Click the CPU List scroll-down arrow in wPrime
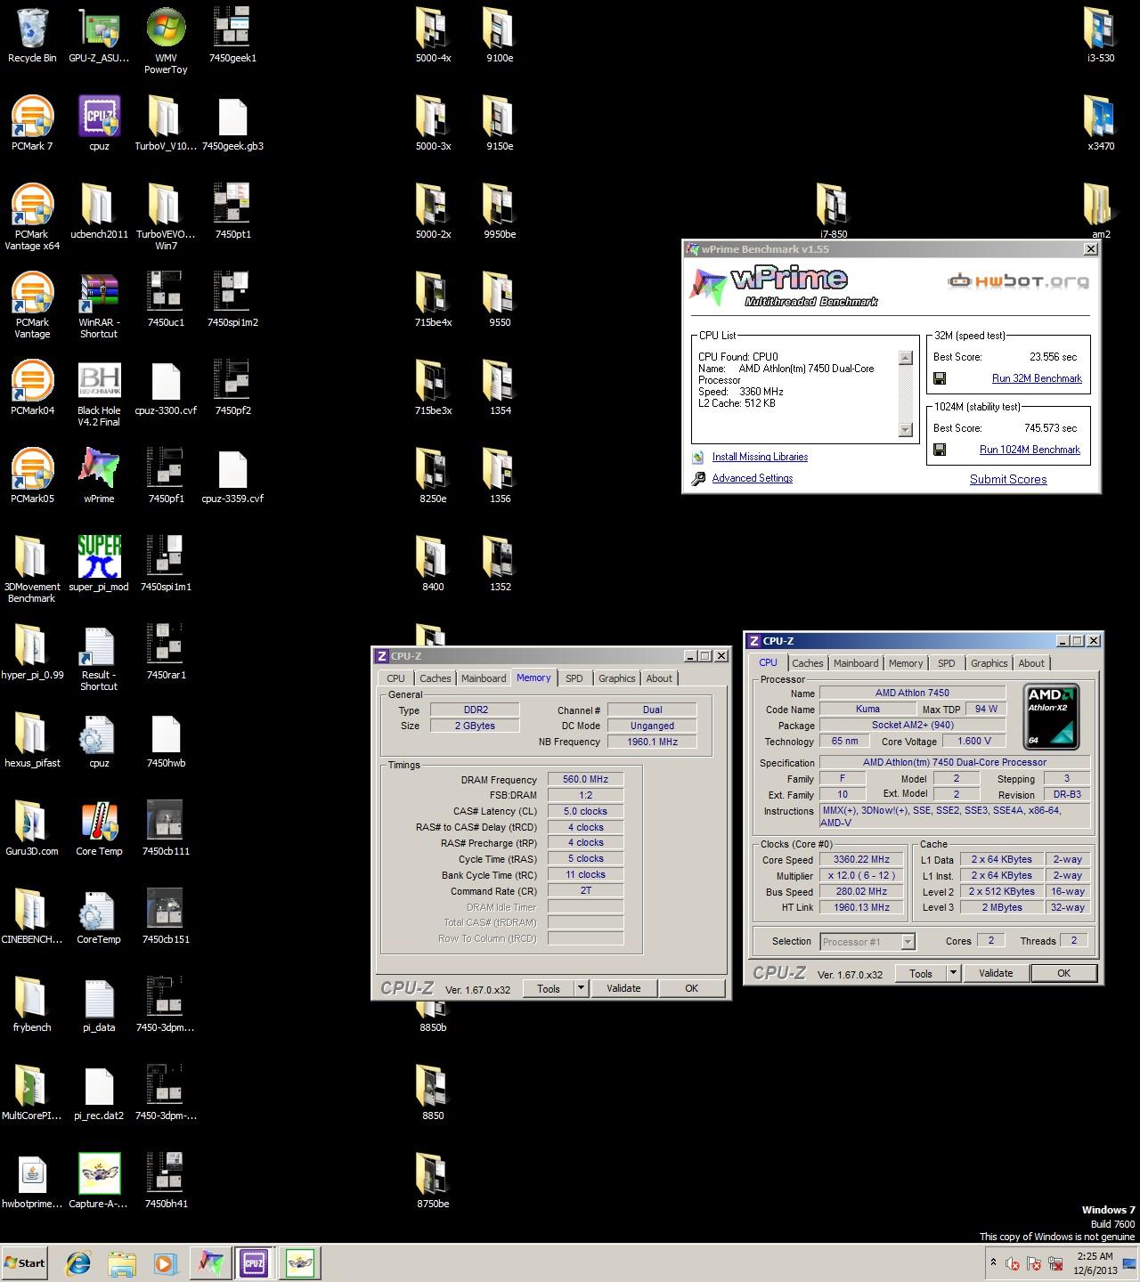The width and height of the screenshot is (1140, 1282). tap(906, 430)
